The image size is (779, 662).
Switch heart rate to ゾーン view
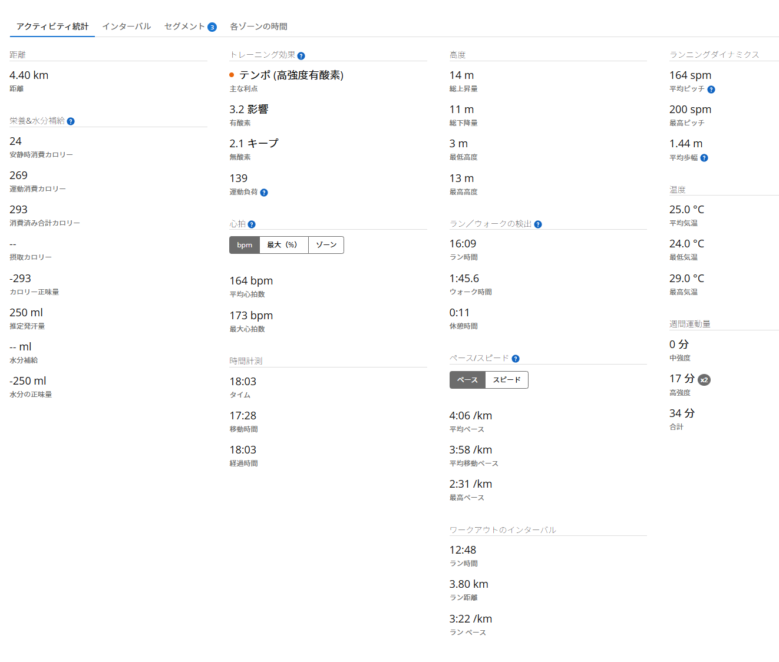tap(326, 245)
